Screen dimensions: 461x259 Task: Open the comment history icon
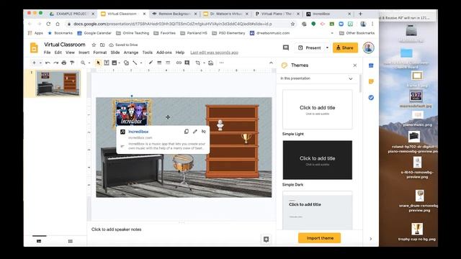tap(286, 47)
